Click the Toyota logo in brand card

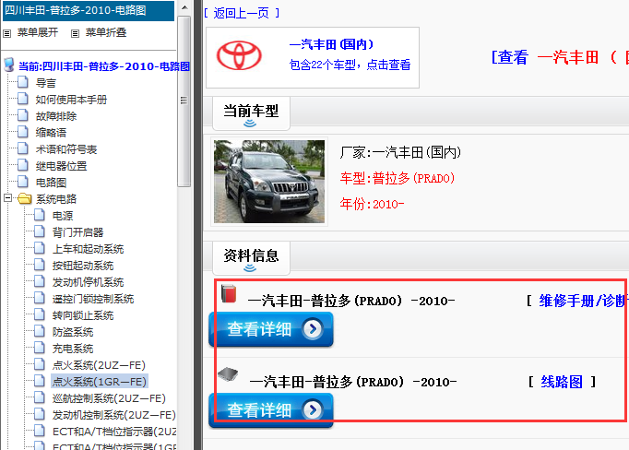239,55
